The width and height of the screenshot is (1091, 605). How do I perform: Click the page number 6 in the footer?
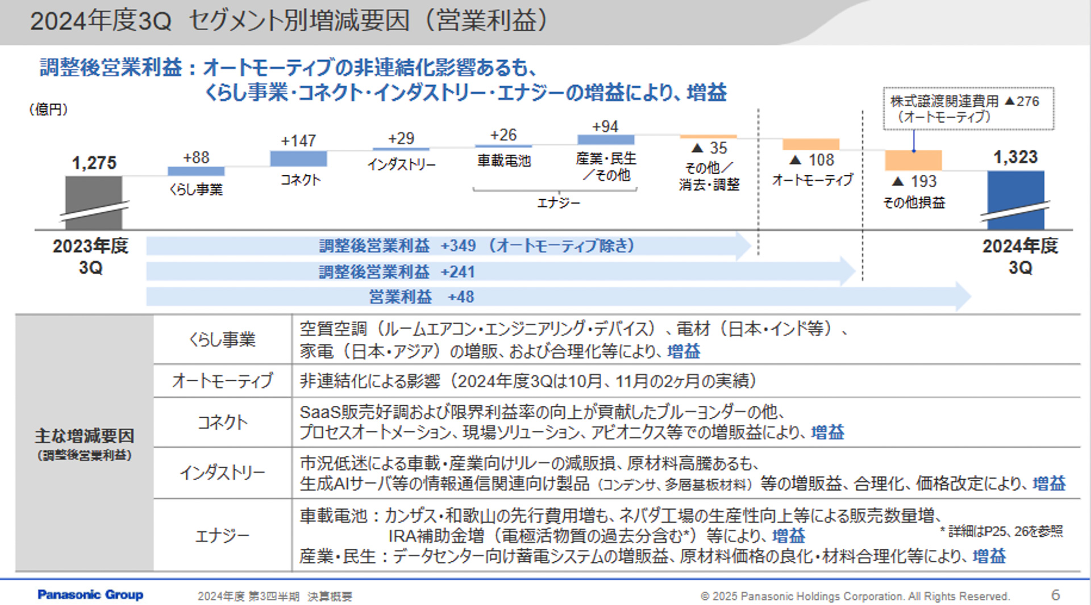coord(1056,595)
